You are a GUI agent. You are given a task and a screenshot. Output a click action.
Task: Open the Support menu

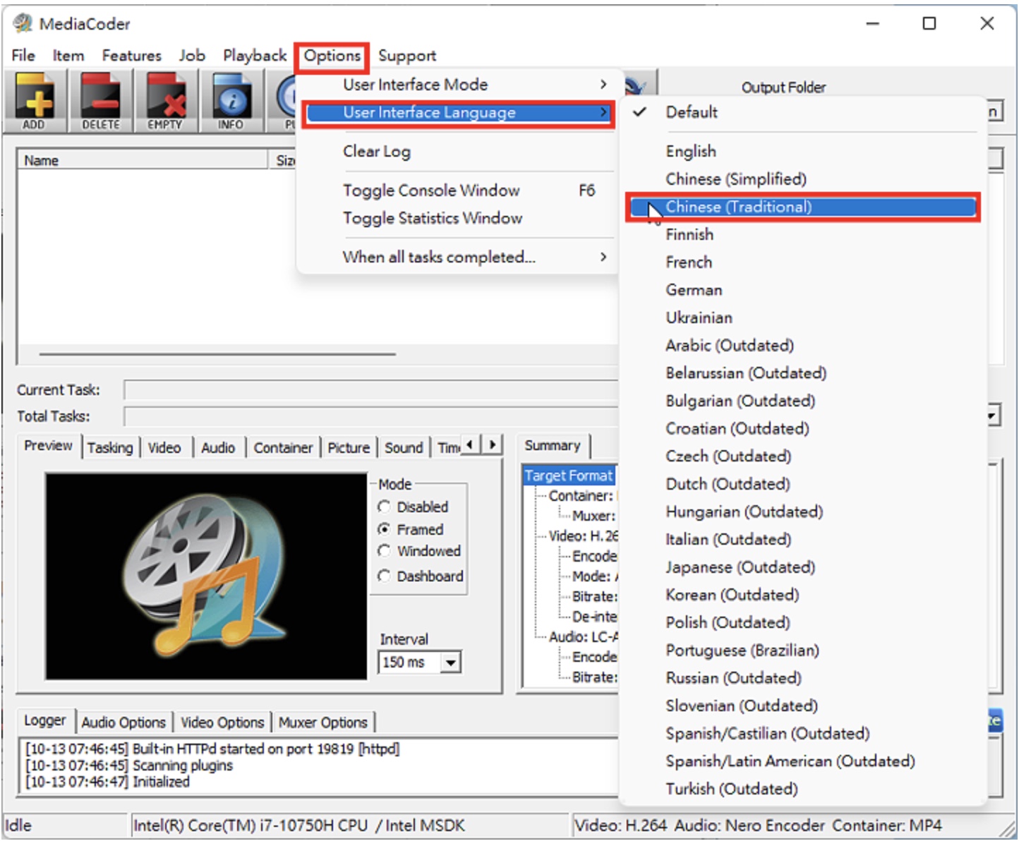407,55
